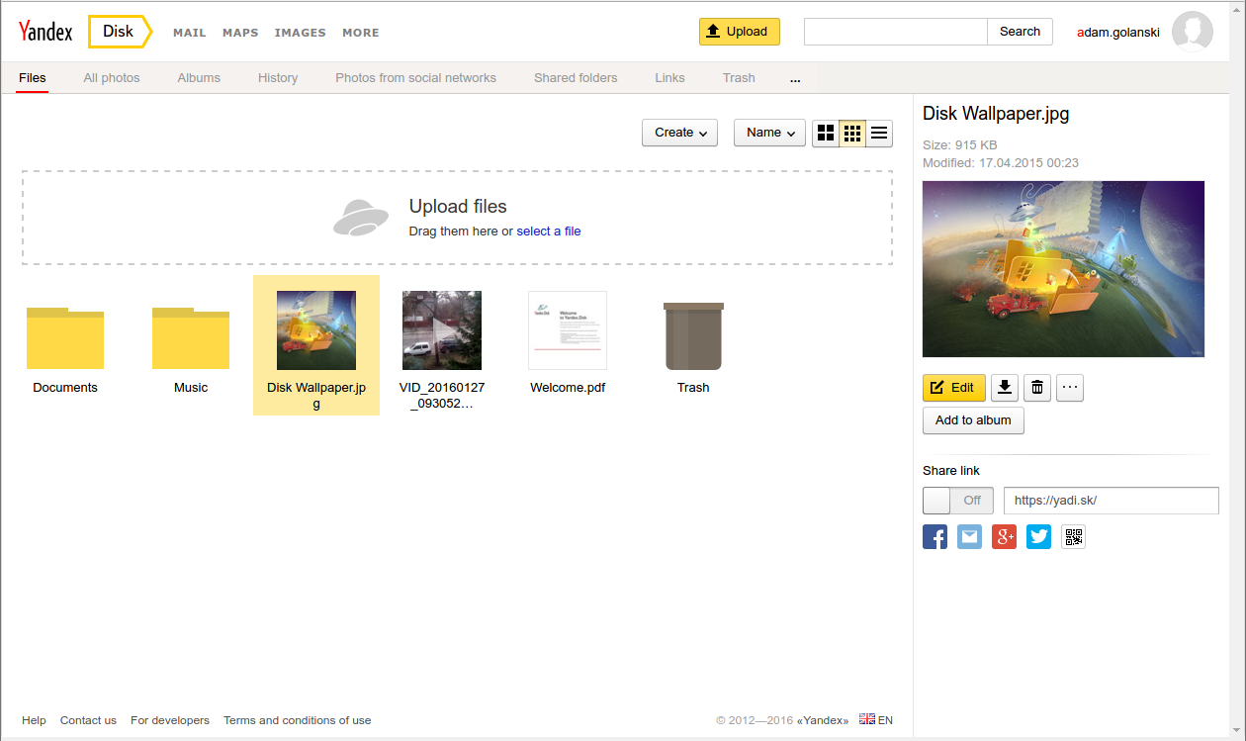1246x741 pixels.
Task: Open adam.golanski account name
Action: click(1118, 33)
